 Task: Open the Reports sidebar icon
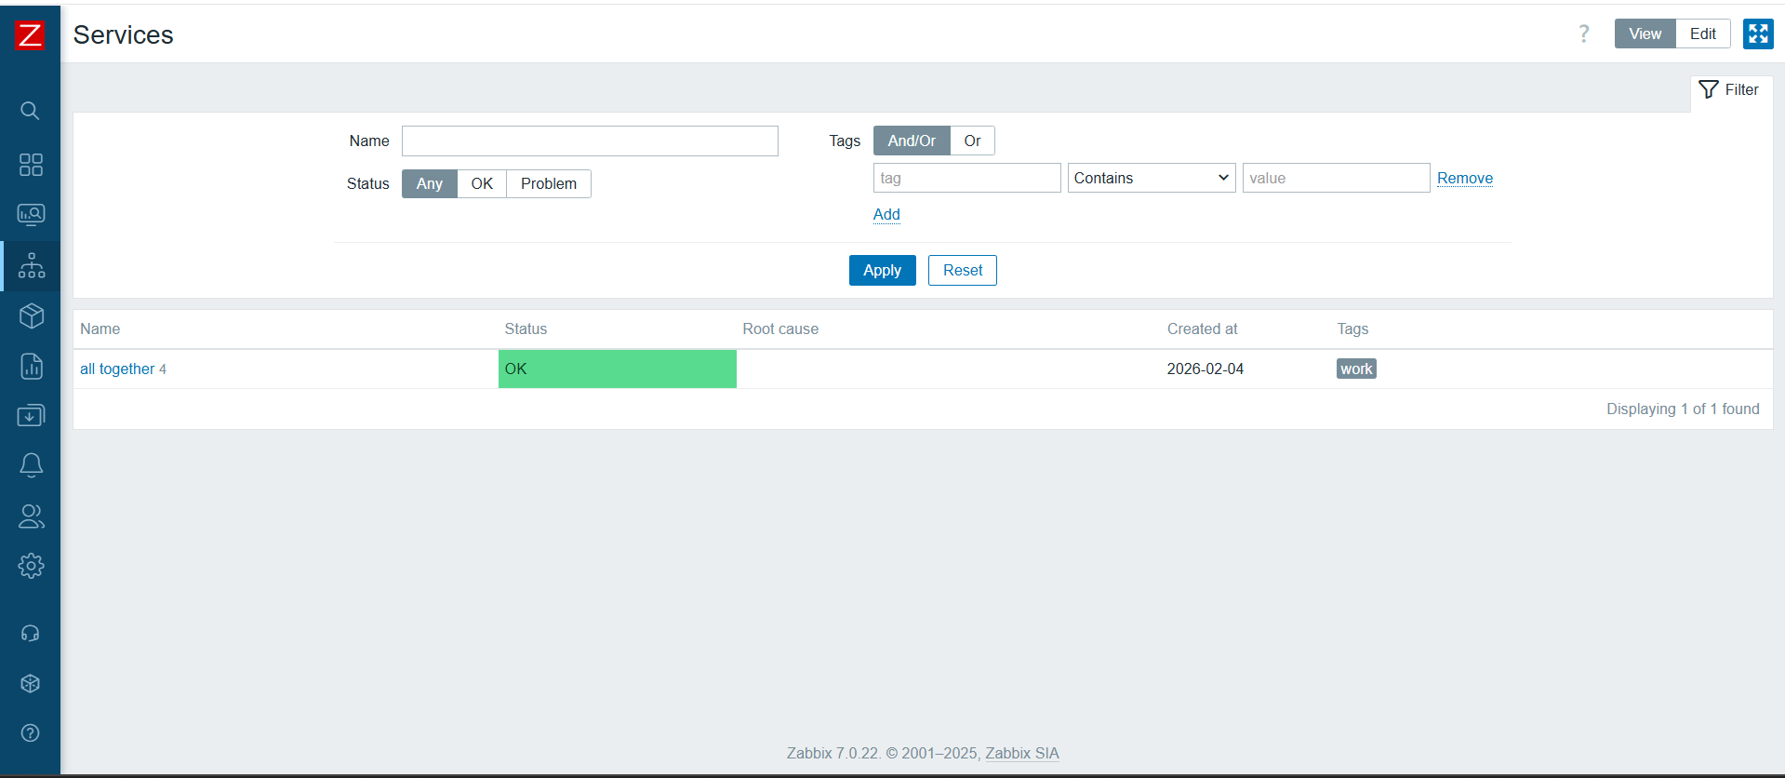31,366
